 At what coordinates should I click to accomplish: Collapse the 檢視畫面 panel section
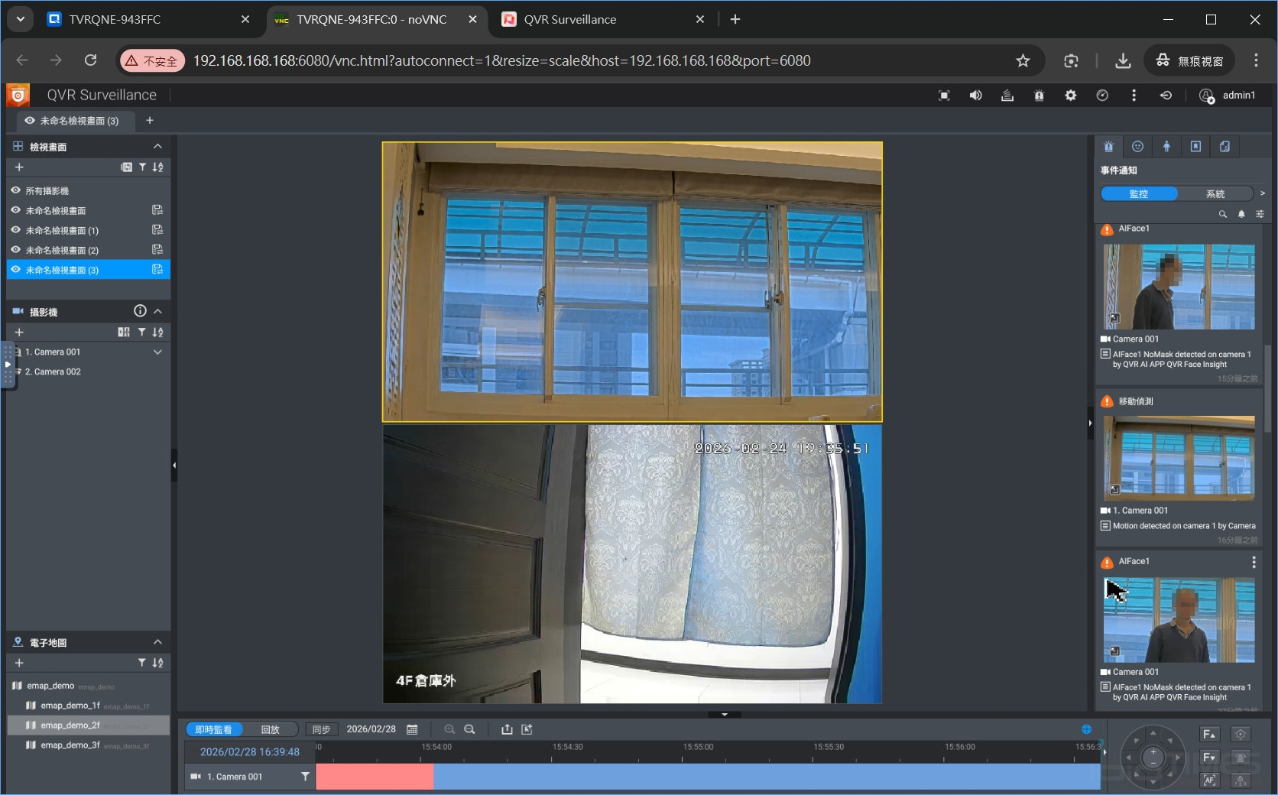(157, 147)
